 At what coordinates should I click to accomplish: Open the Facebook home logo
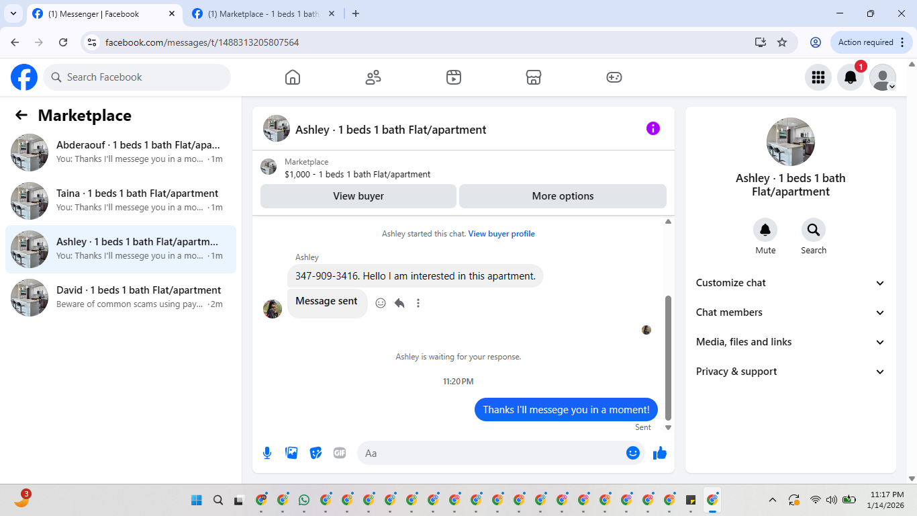tap(24, 77)
